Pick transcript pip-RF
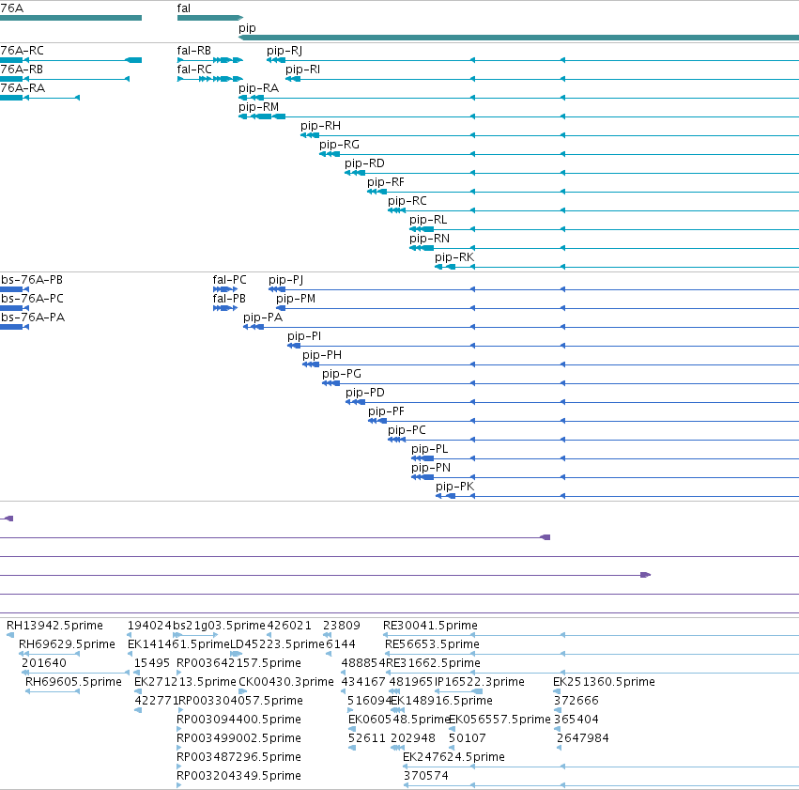 point(386,182)
